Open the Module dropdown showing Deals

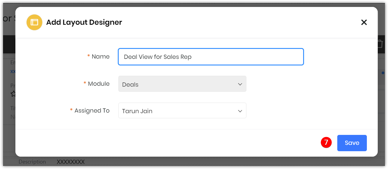(x=182, y=84)
